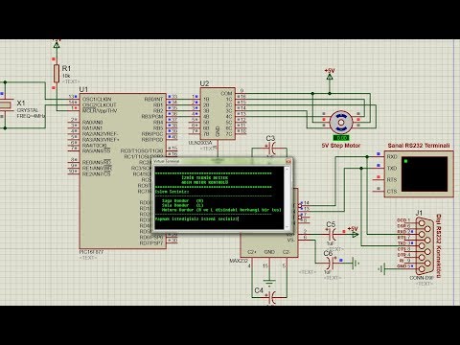
Task: Click the +5V terminal arrow beside C5
Action: click(355, 235)
